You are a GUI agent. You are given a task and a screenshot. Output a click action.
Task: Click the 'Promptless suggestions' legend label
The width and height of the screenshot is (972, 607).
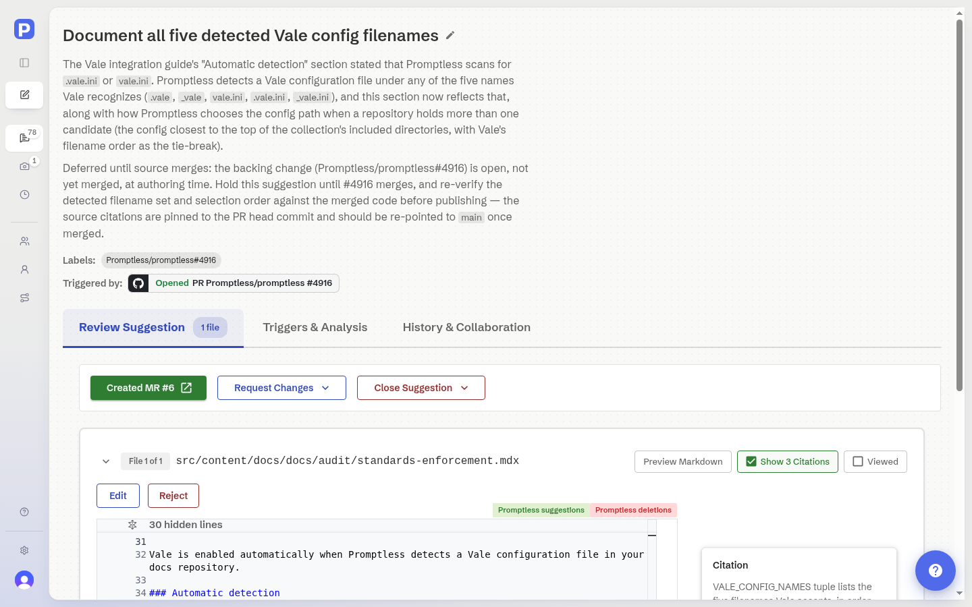click(541, 510)
